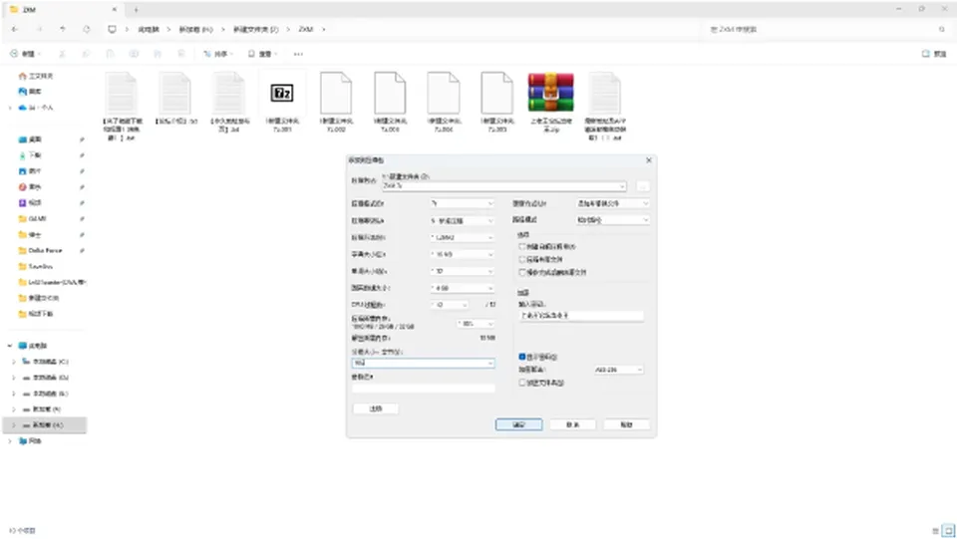Select the 7z.001 file with 7-Zip icon
Screen dimensions: 957x539
[x=282, y=103]
